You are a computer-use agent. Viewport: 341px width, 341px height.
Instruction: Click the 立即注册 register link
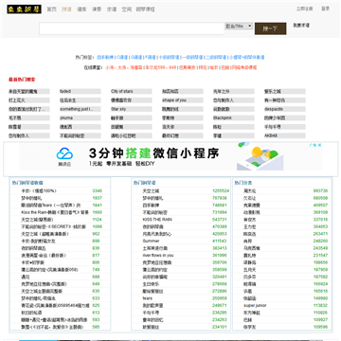click(305, 9)
